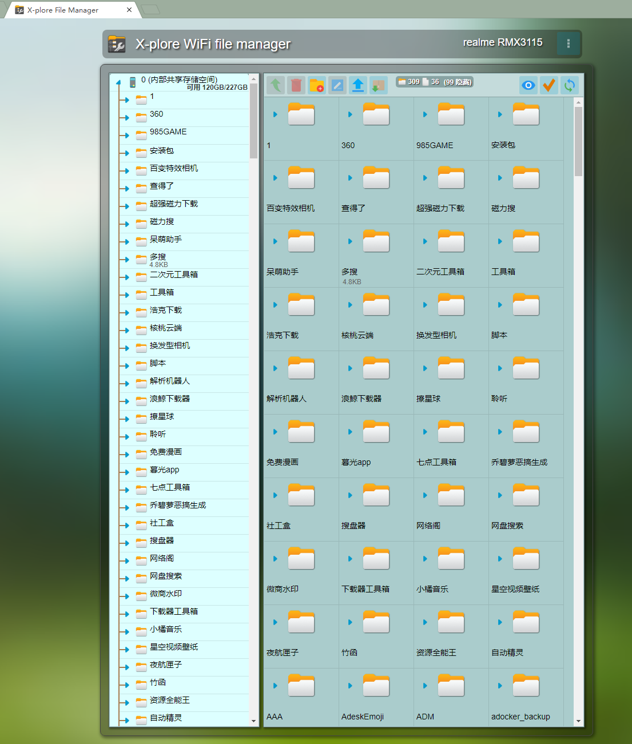Click the rename pencil icon
This screenshot has height=744, width=632.
(337, 85)
